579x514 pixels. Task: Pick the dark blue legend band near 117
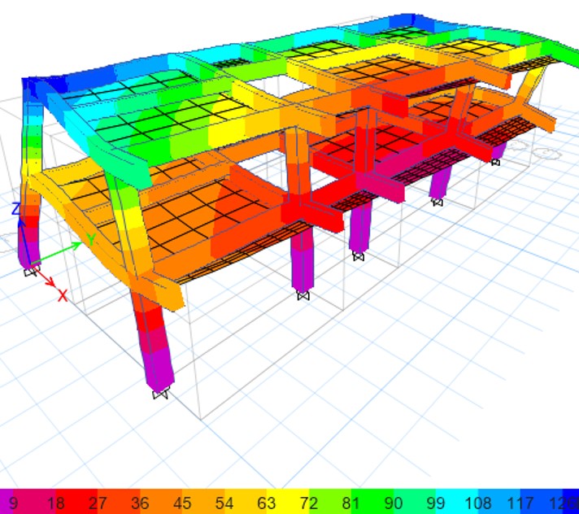[523, 503]
